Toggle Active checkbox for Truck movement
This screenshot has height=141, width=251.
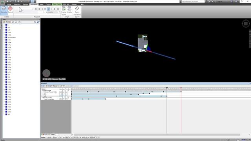point(60,99)
